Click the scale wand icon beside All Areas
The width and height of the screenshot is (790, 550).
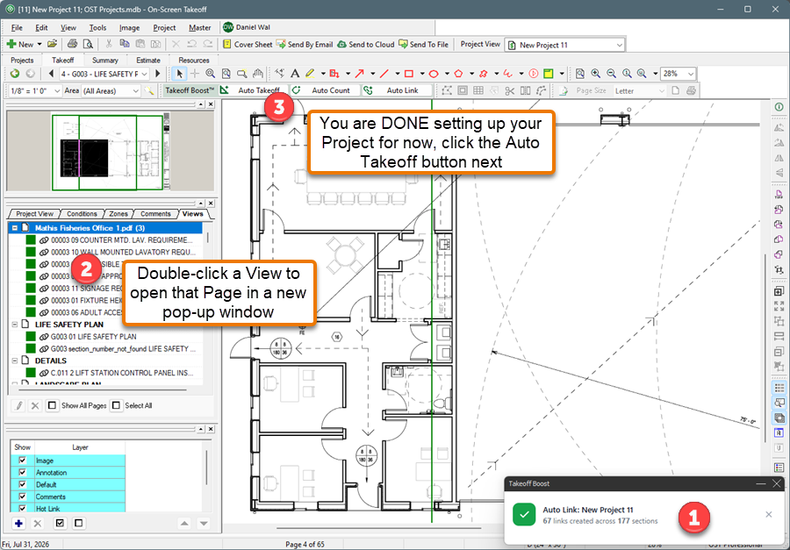pos(148,90)
